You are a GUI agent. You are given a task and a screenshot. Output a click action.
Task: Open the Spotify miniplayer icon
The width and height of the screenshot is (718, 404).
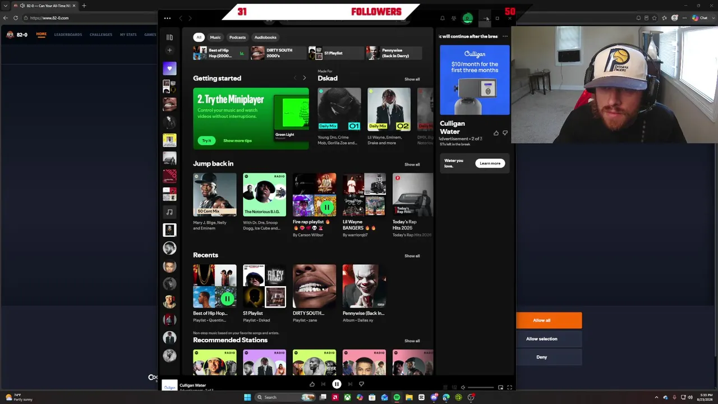500,387
